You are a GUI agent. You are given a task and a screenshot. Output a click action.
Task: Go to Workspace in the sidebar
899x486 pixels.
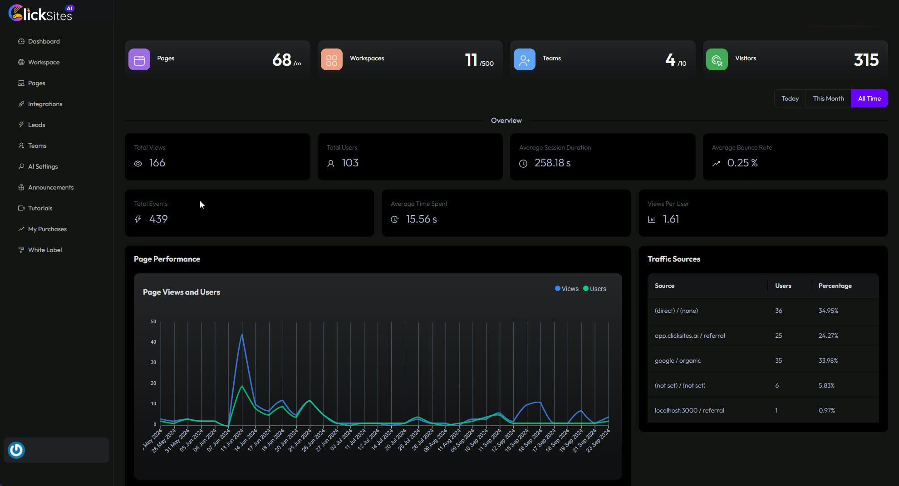pos(44,62)
